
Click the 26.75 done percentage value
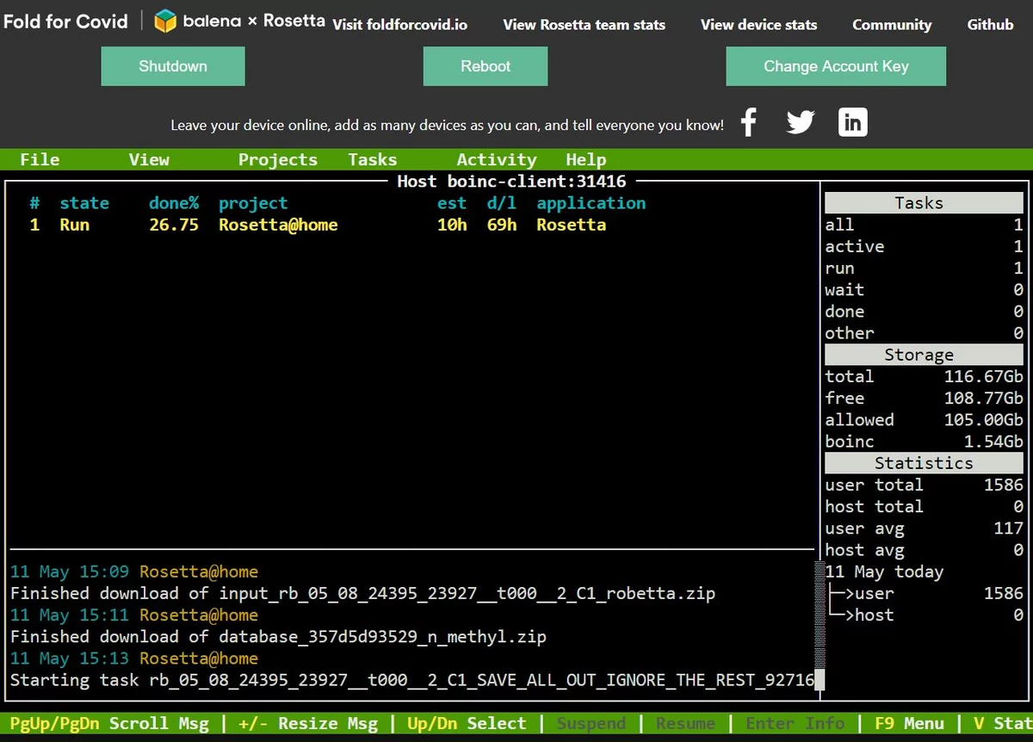pos(174,225)
